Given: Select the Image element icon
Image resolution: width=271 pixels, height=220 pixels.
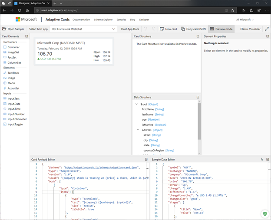Looking at the screenshot, I should point(5,78).
